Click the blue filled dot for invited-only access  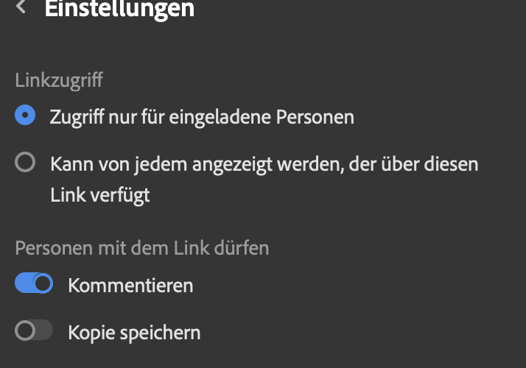25,115
